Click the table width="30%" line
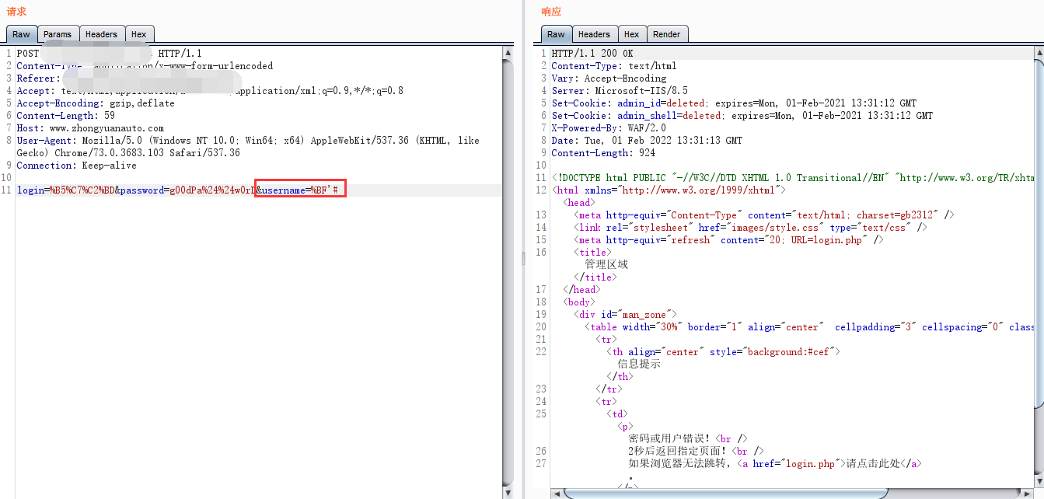The image size is (1044, 499). (x=808, y=327)
